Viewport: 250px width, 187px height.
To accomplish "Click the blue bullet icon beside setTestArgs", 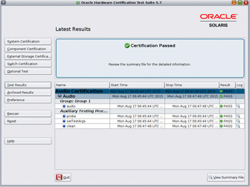I will point(64,121).
